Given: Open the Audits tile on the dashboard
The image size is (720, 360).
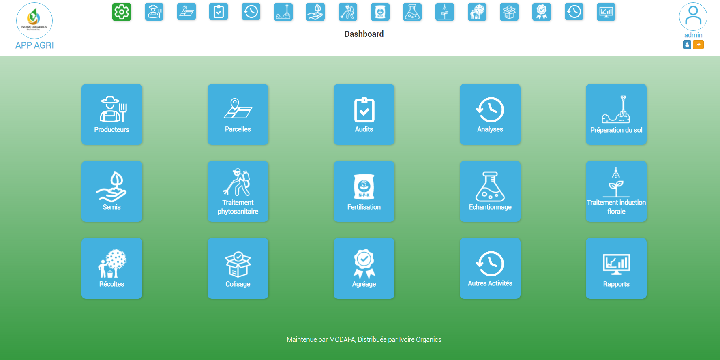Looking at the screenshot, I should pos(364,114).
